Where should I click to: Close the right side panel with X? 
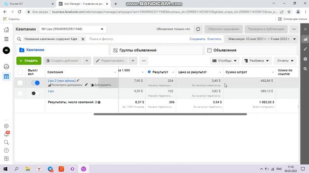[305, 29]
